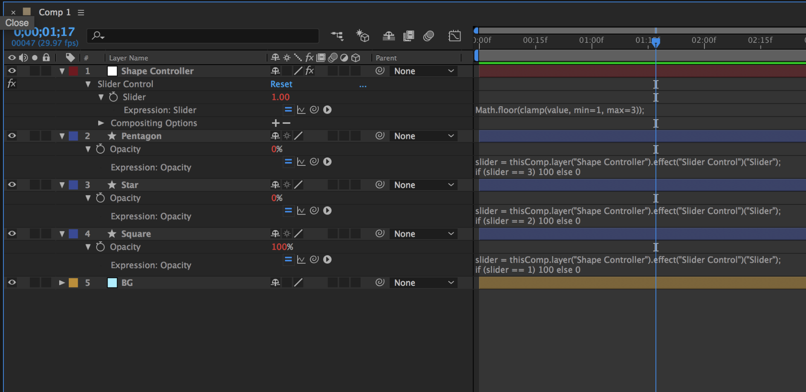This screenshot has height=392, width=806.
Task: Open Star layer parent dropdown
Action: point(424,185)
